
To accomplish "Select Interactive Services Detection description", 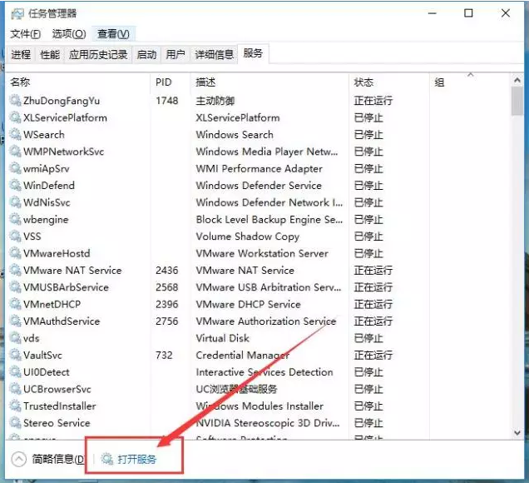I will coord(264,372).
